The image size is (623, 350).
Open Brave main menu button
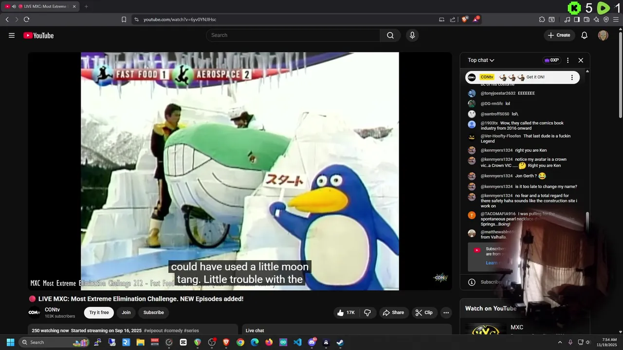point(616,19)
